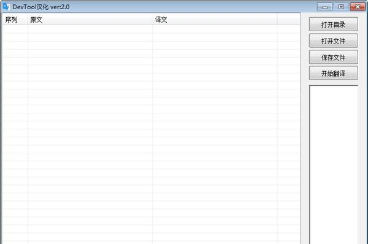Maximize the DevTool汉化 window

point(341,7)
